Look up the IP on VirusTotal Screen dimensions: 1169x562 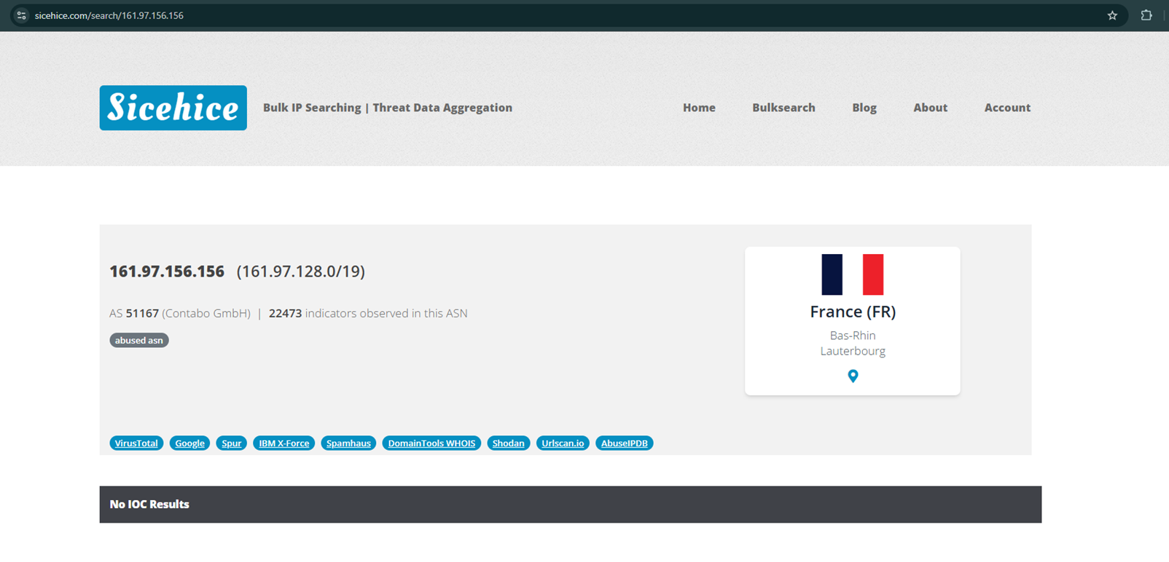(136, 443)
